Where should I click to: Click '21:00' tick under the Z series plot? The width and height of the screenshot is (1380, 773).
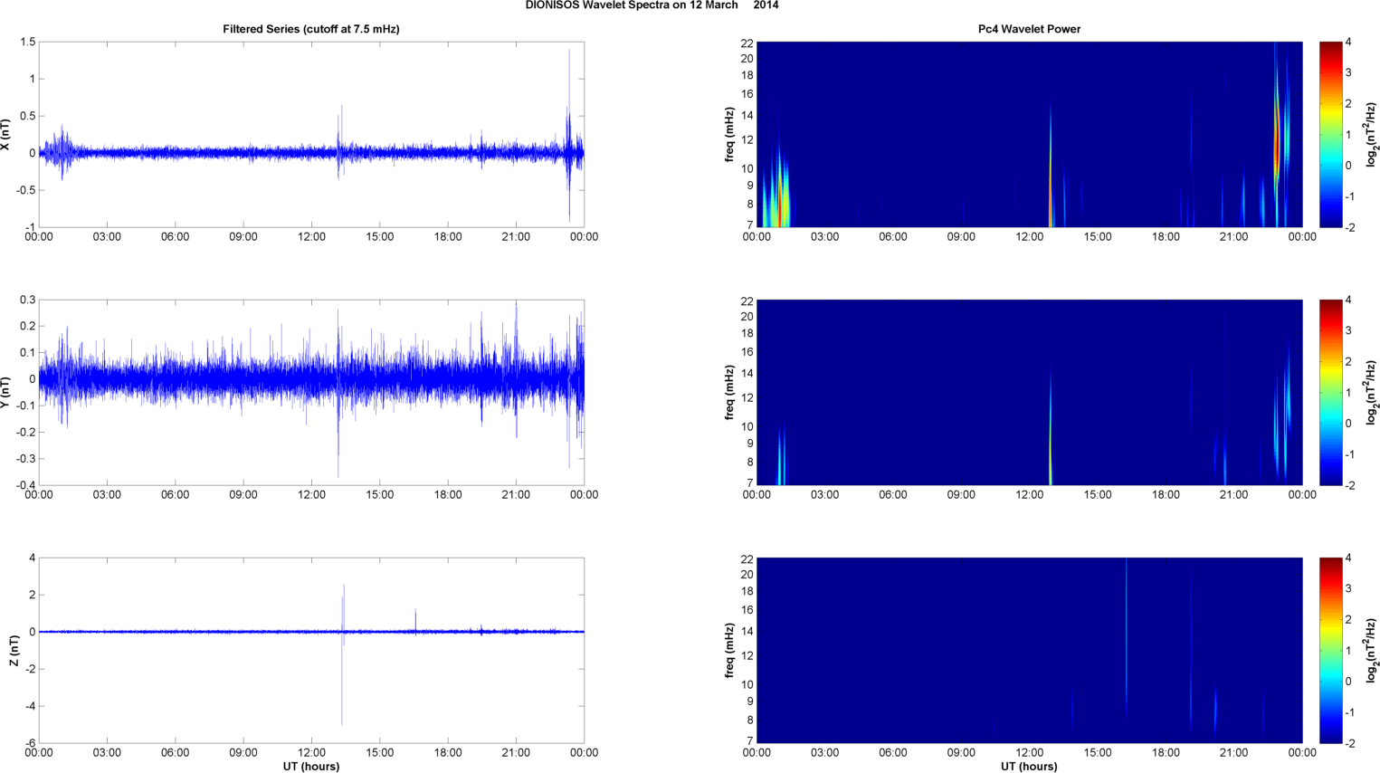point(516,753)
